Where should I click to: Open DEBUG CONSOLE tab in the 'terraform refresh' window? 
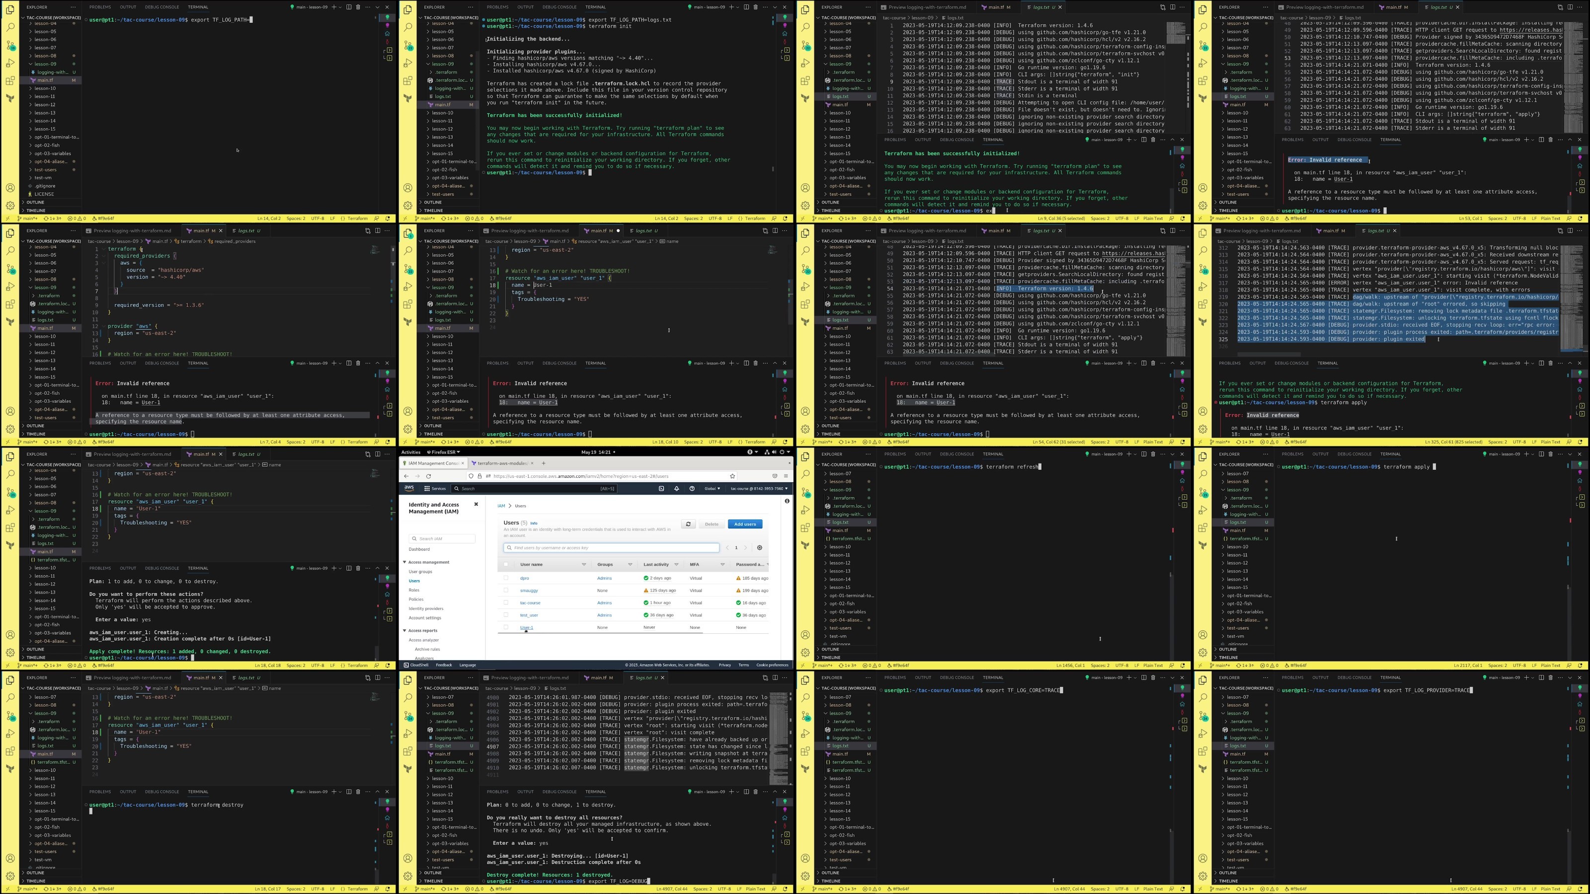(x=956, y=454)
